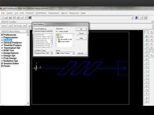Click the Main Menu scroll-down arrow
The width and height of the screenshot is (154, 115).
click(x=28, y=103)
